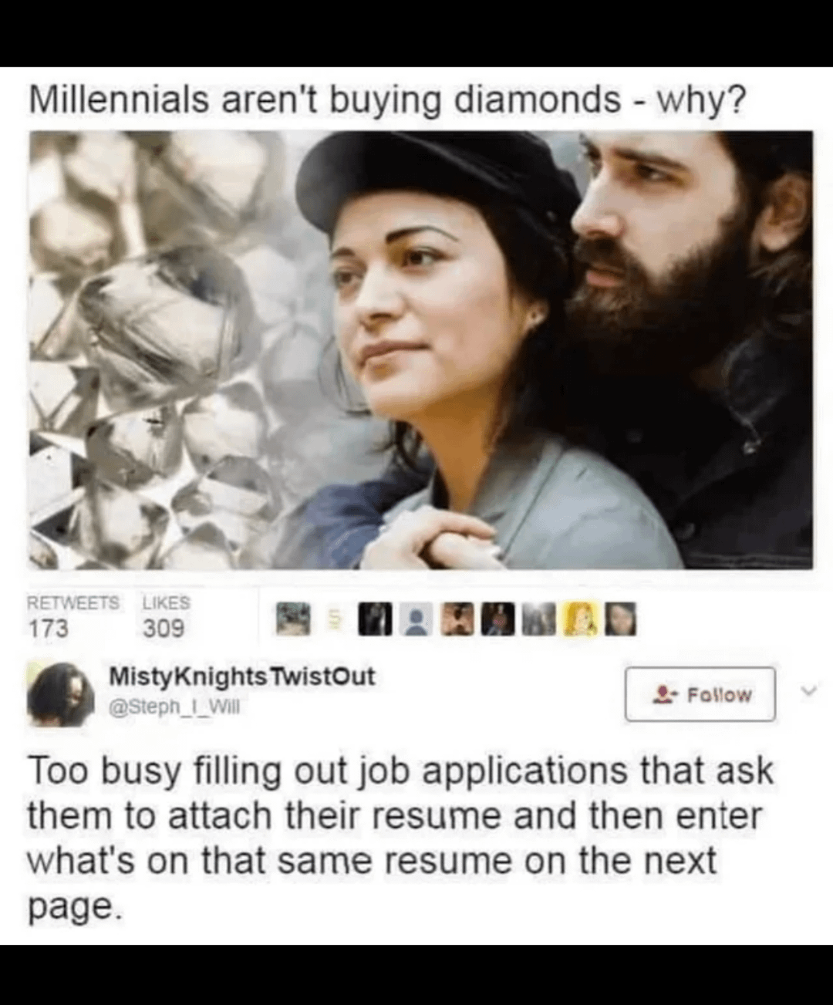Open the brown-toned liker avatar in the middle

coord(457,618)
